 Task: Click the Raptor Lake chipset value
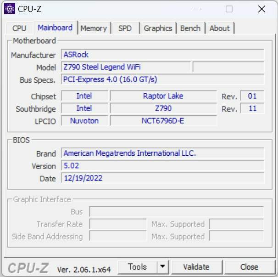tap(163, 96)
